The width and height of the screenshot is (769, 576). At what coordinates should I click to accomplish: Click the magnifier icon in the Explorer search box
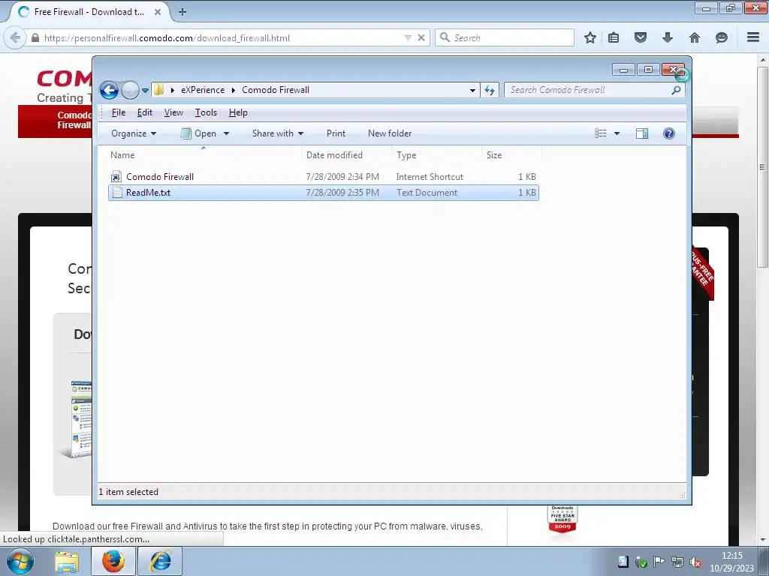point(677,90)
